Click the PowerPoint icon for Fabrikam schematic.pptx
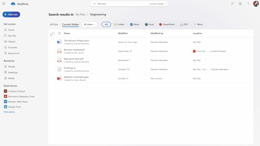The width and height of the screenshot is (260, 146). coord(59,78)
